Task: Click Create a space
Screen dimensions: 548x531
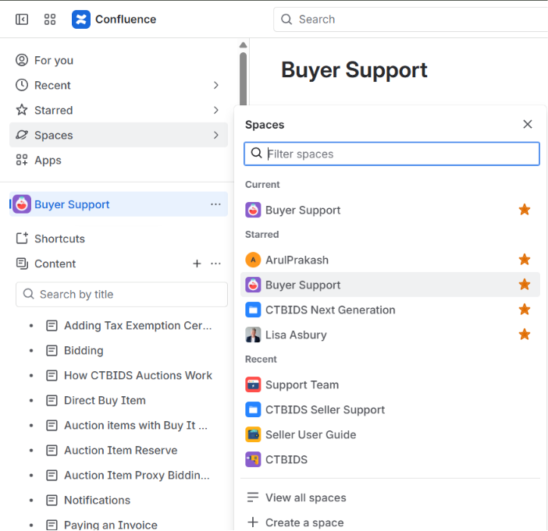Action: [x=390, y=522]
